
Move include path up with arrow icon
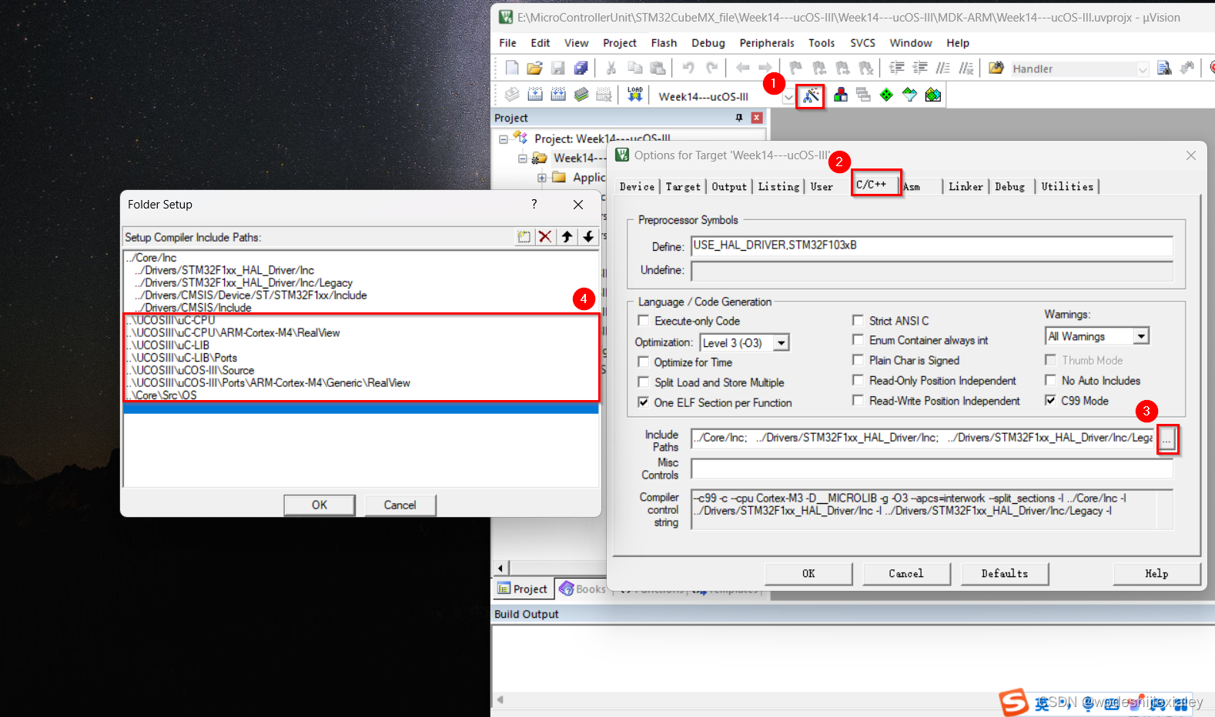pos(567,237)
